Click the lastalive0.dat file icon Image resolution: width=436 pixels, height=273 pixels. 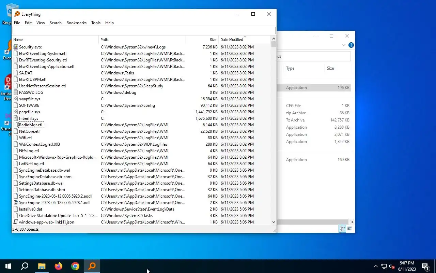click(x=16, y=209)
